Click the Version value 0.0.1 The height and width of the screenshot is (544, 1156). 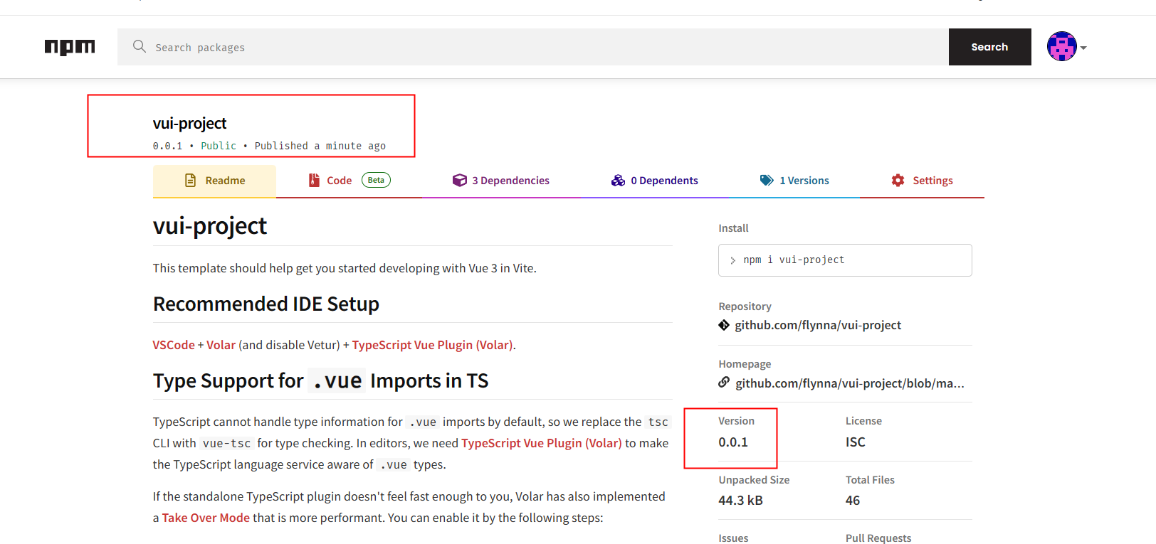(733, 442)
